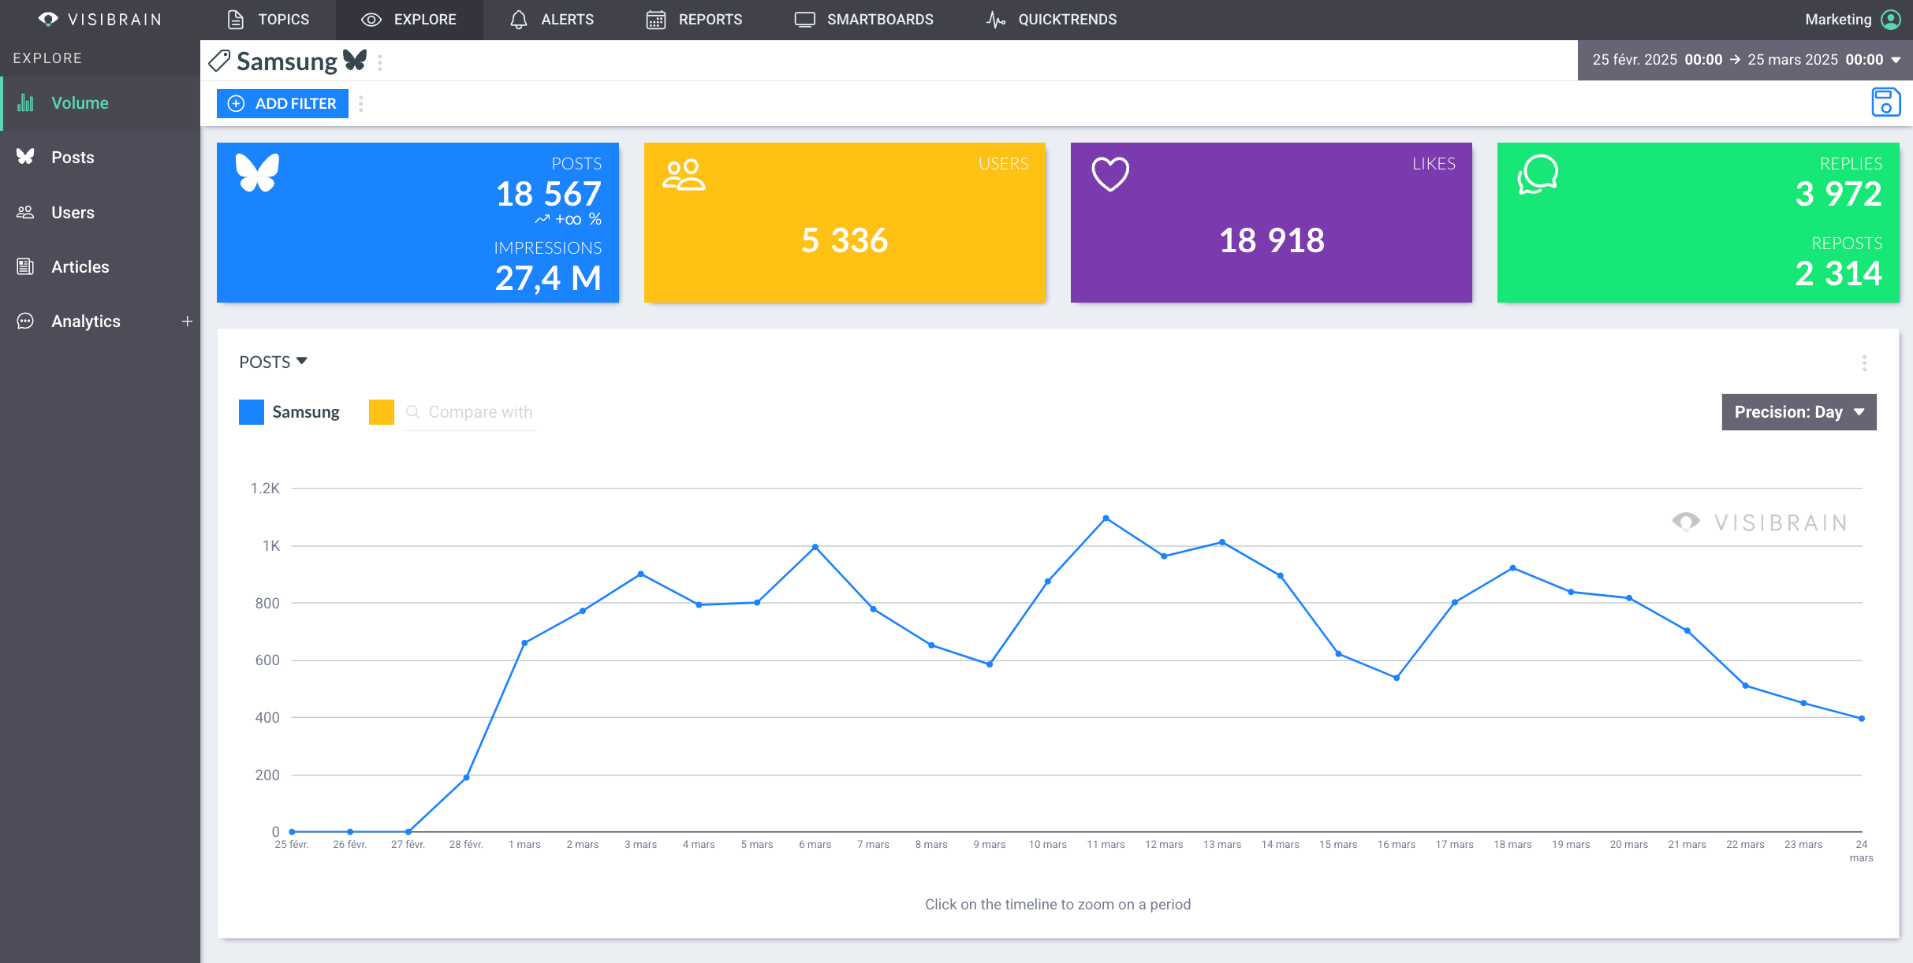Click the Quicktrends pulse icon
The height and width of the screenshot is (963, 1913).
995,20
